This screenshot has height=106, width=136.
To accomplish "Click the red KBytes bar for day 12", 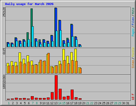I will tap(52, 96).
